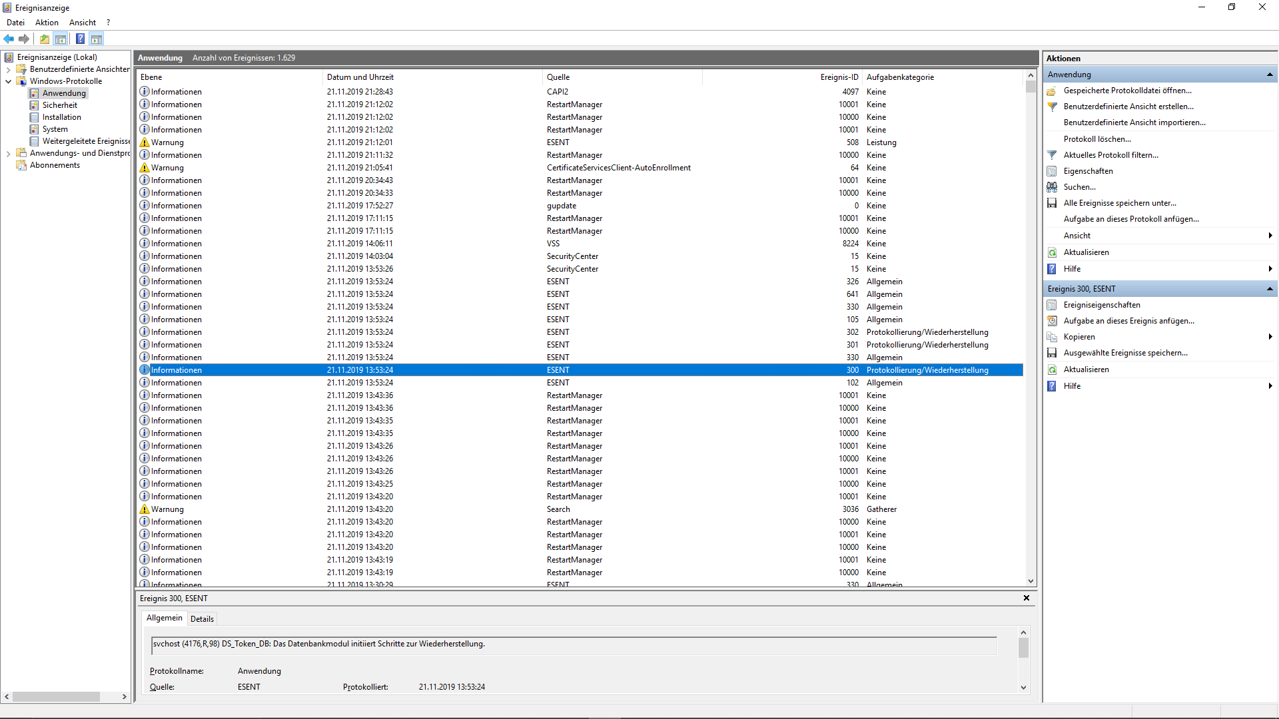The image size is (1279, 719).
Task: Open the Aktion menu
Action: tap(47, 23)
